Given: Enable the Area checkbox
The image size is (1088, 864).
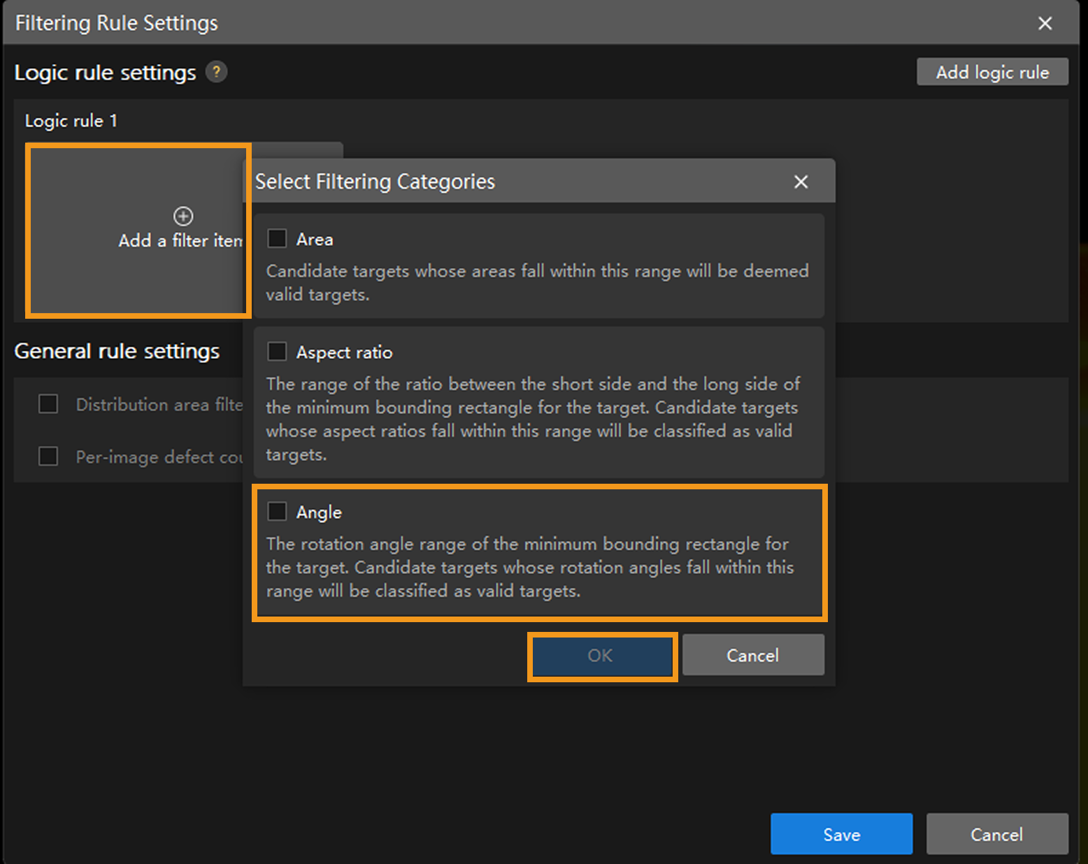Looking at the screenshot, I should (x=278, y=239).
